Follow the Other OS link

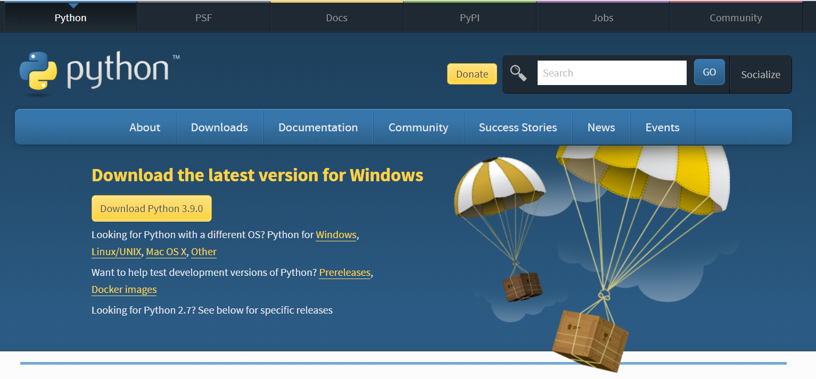pos(204,251)
